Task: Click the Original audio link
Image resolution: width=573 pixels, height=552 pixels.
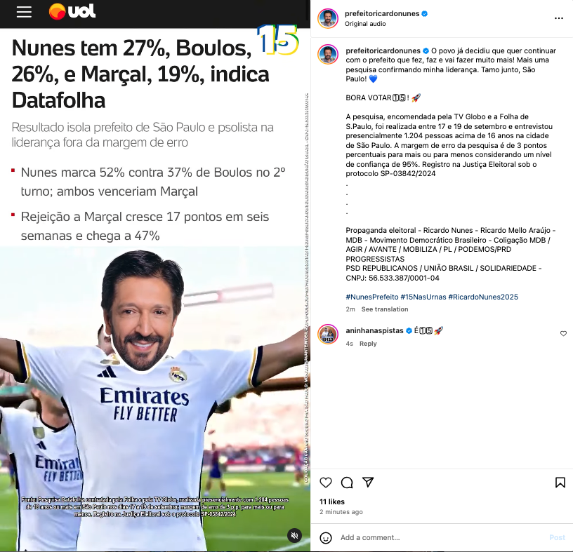Action: (x=365, y=24)
